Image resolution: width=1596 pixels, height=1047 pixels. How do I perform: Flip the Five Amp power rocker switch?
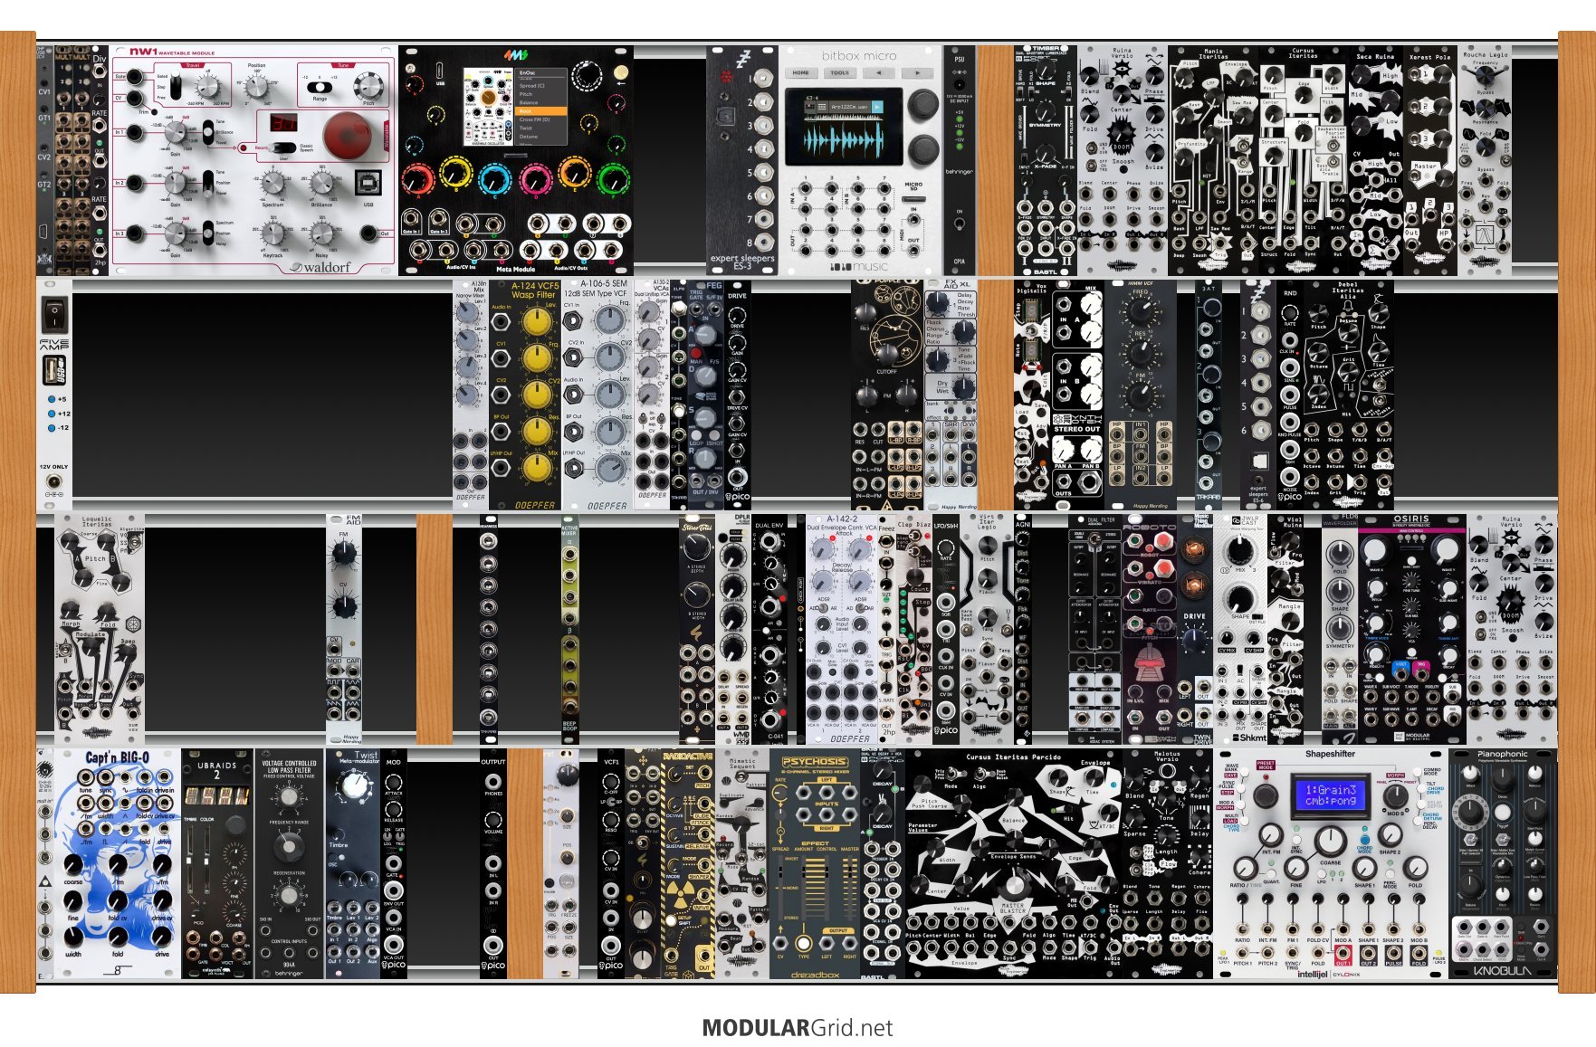click(54, 315)
